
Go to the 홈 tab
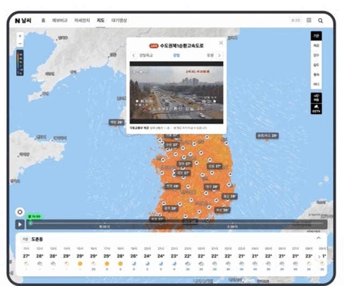point(43,20)
